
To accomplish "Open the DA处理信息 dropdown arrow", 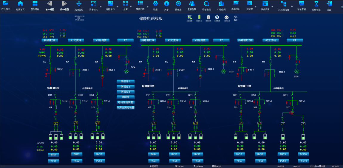I will (293, 7).
